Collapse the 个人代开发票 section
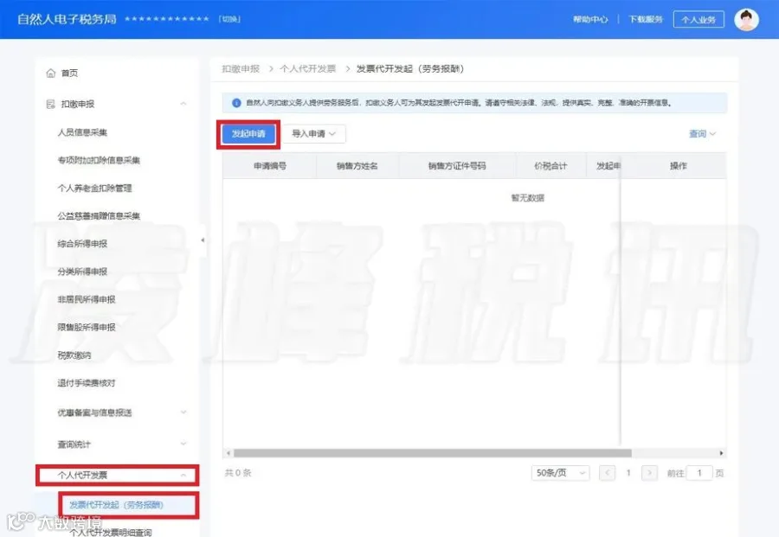 coord(183,475)
